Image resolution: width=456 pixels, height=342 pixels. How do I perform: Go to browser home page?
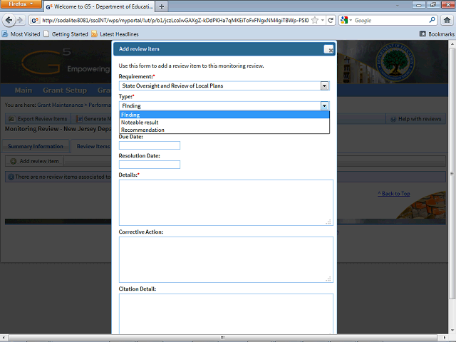447,20
